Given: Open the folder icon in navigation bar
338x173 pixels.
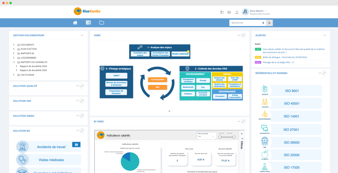Looking at the screenshot, I should 101,23.
